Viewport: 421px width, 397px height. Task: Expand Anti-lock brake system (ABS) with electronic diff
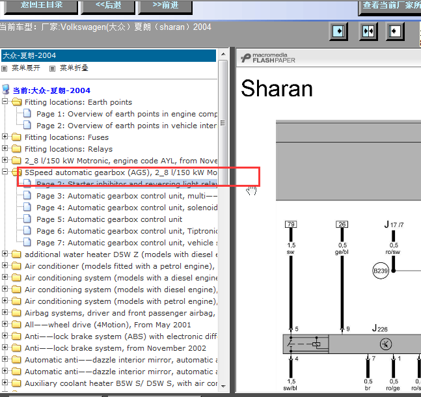(5, 335)
